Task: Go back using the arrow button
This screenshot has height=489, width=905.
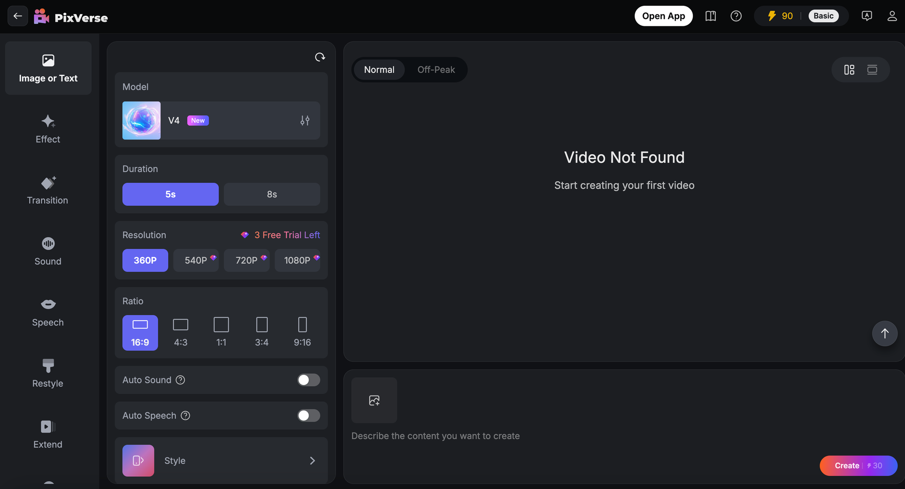Action: 18,16
